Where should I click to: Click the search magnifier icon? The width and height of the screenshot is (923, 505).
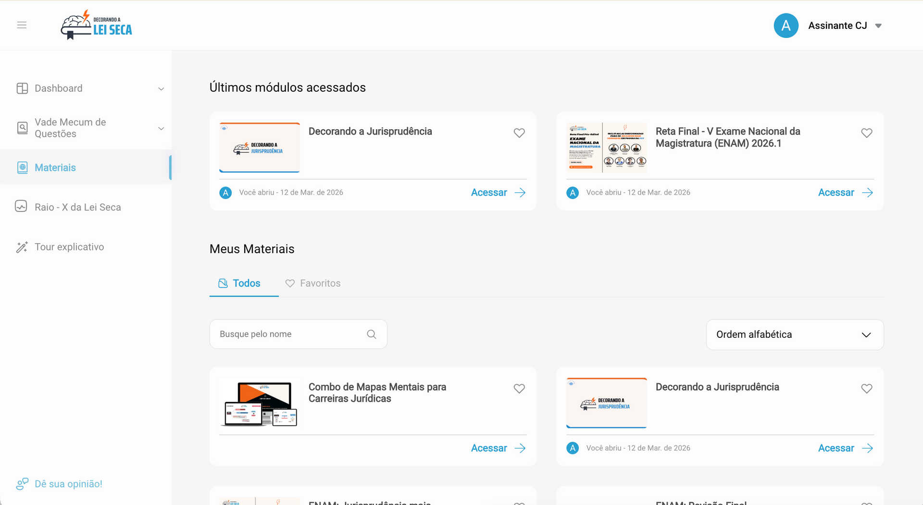(372, 334)
